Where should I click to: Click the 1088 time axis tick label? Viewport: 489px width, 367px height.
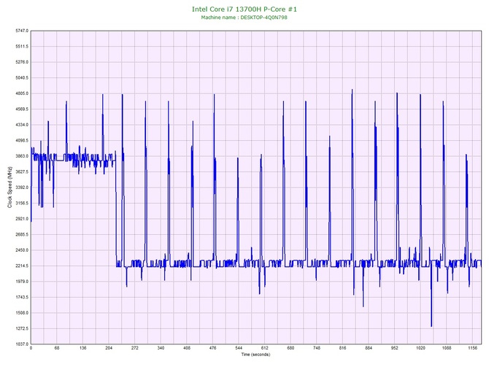click(x=446, y=348)
